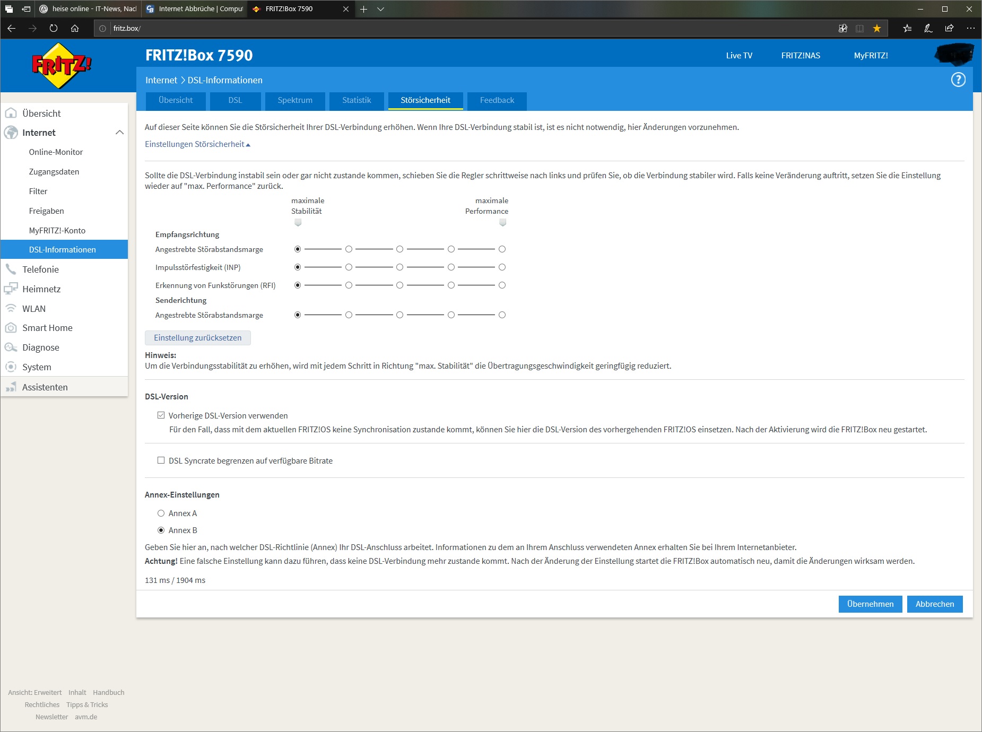
Task: Switch to the Übersicht tab
Action: [176, 100]
